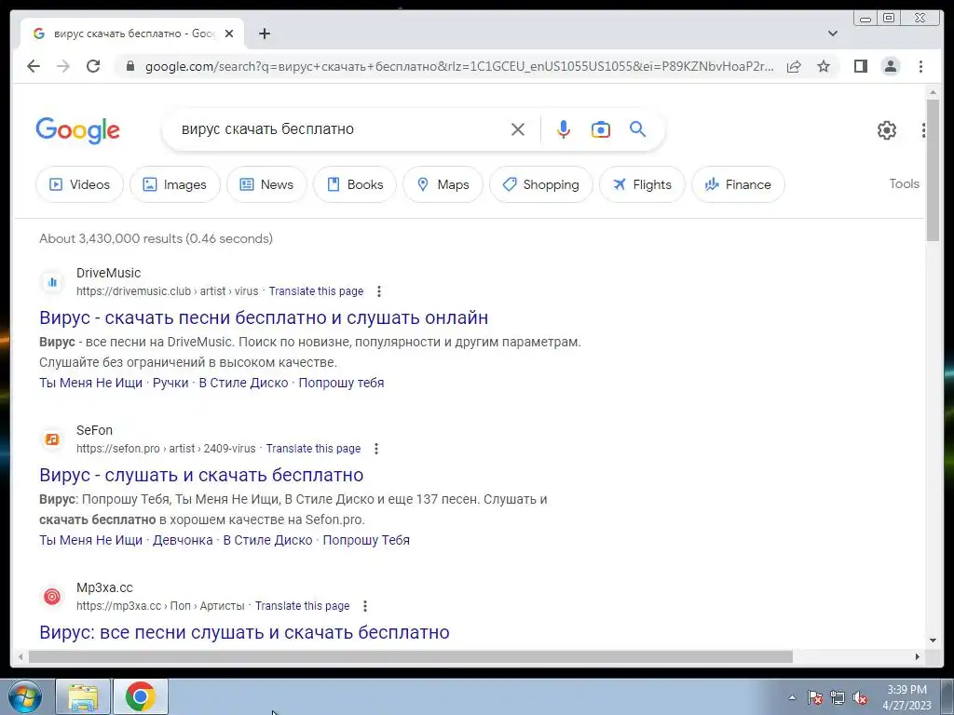This screenshot has width=954, height=715.
Task: Click the Mp3xa.cc site favicon
Action: 52,597
